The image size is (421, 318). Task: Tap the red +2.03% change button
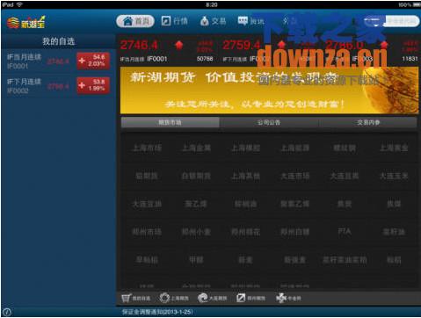pos(93,61)
